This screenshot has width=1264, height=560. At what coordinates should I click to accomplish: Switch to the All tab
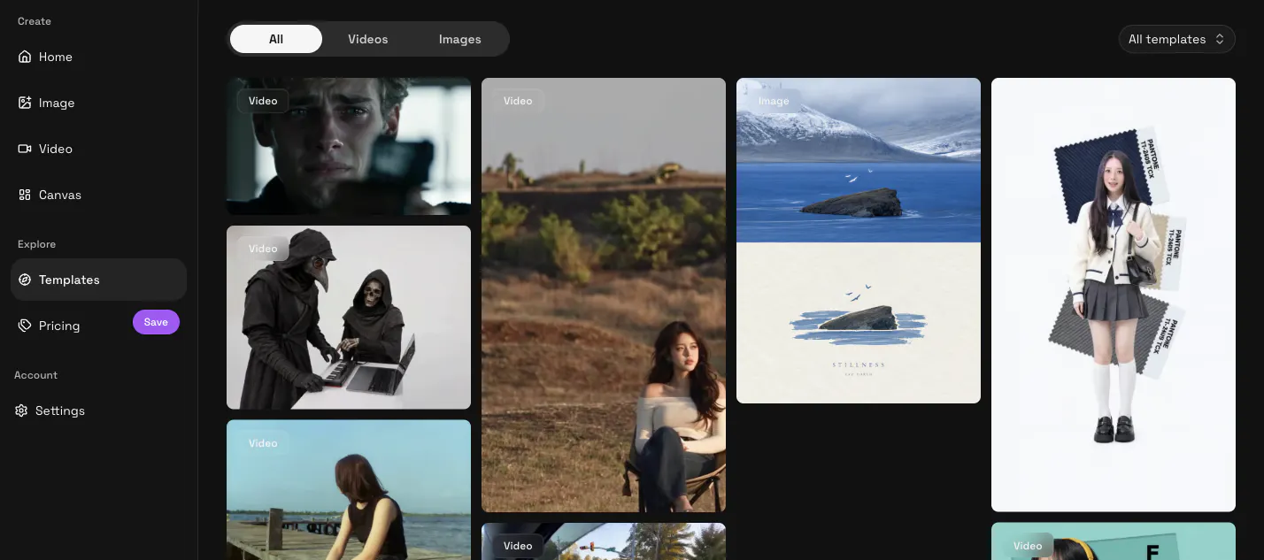[x=276, y=39]
